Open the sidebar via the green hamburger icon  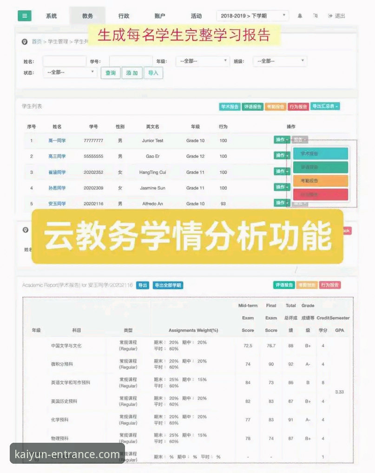(x=24, y=15)
